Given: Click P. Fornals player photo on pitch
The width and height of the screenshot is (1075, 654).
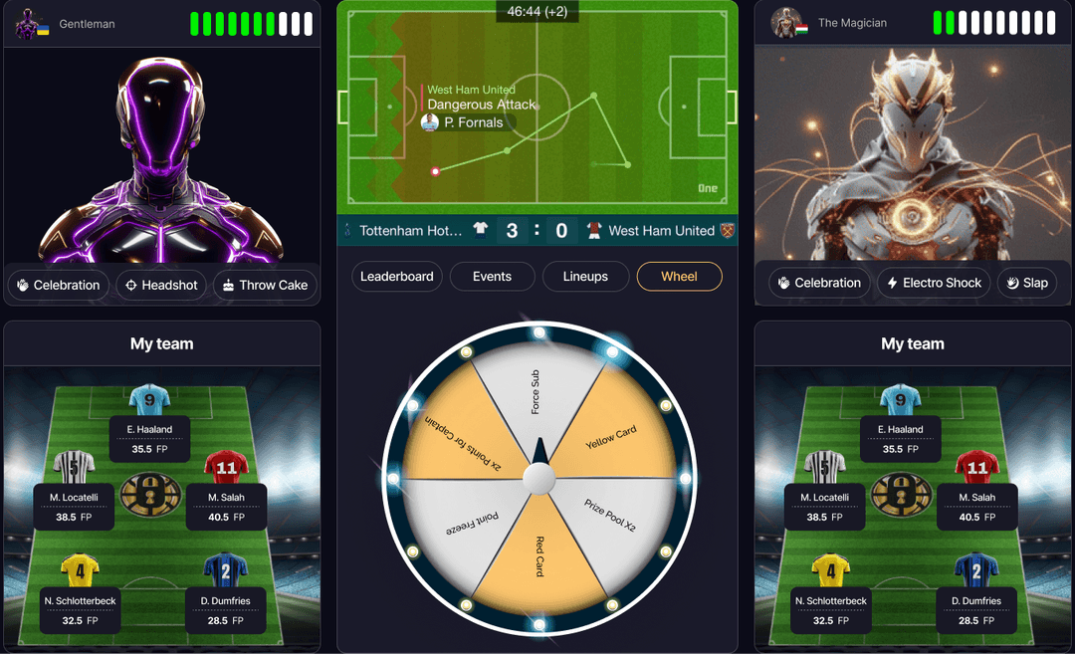Looking at the screenshot, I should click(430, 122).
